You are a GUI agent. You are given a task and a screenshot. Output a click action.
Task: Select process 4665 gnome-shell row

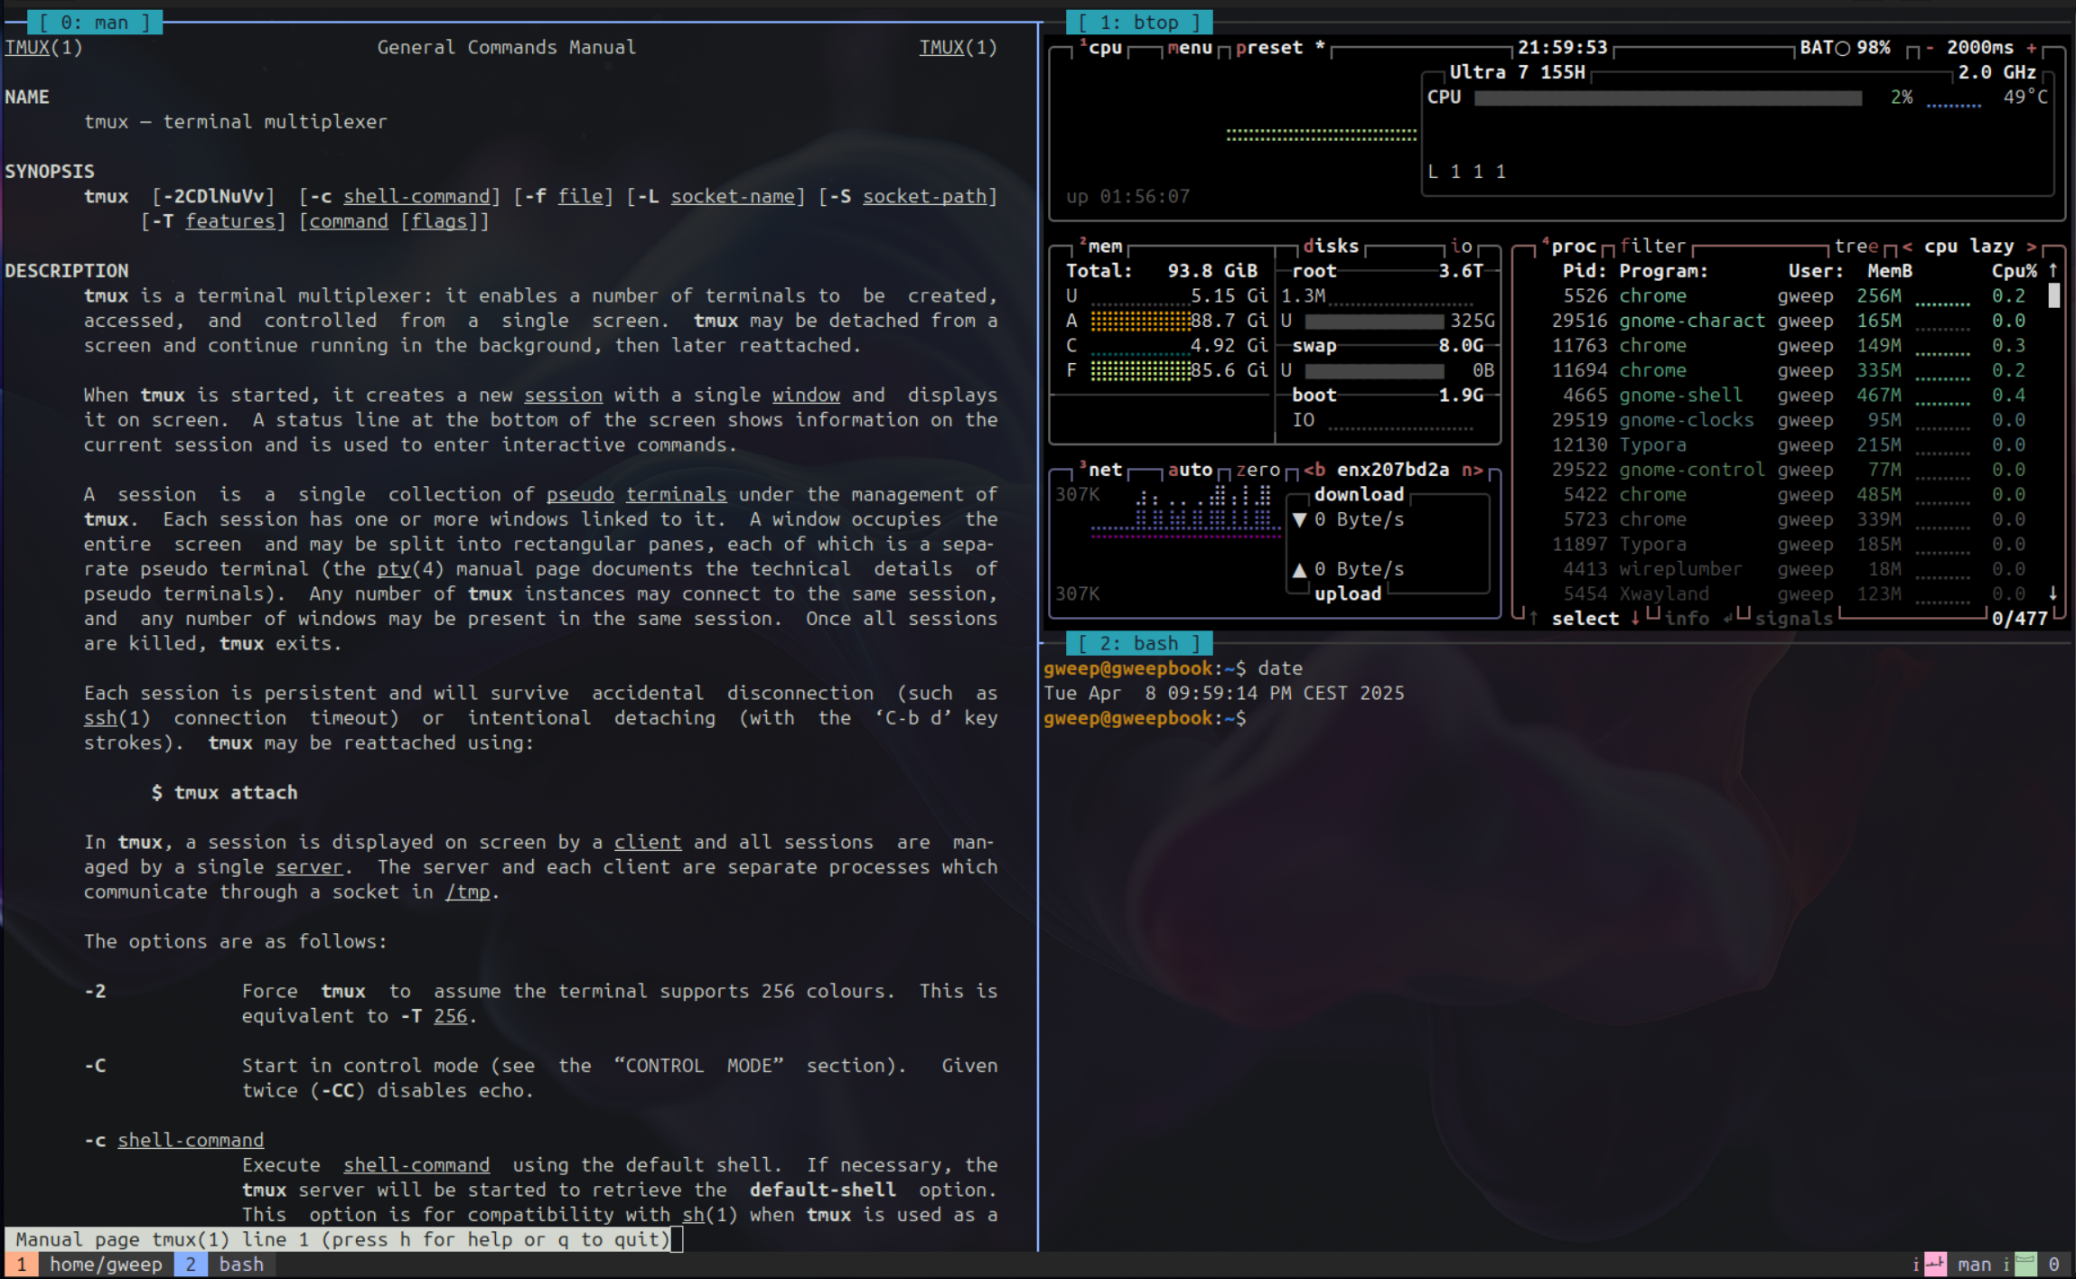coord(1789,395)
